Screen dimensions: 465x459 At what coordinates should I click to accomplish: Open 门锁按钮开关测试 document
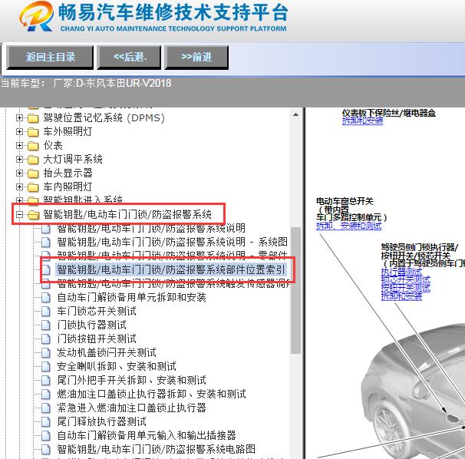[x=97, y=338]
